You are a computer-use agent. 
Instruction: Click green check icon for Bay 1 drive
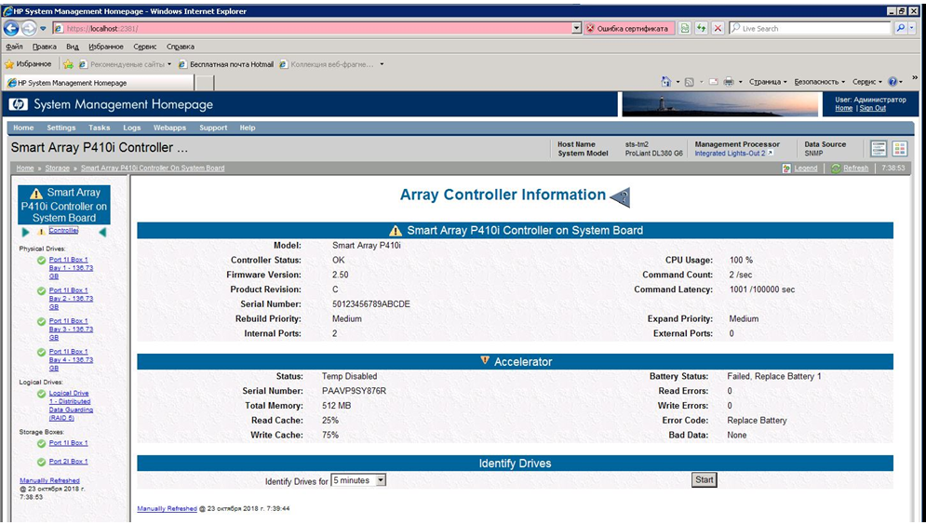coord(41,261)
